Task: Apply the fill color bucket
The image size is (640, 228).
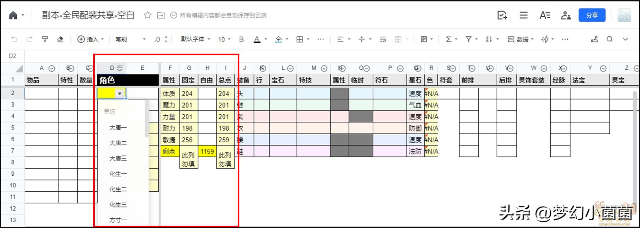Action: point(279,39)
